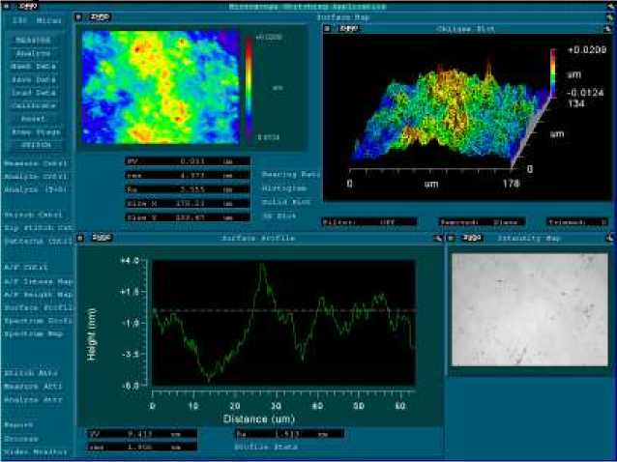Open the Surface Map window menu icon
The height and width of the screenshot is (462, 617).
(x=78, y=17)
